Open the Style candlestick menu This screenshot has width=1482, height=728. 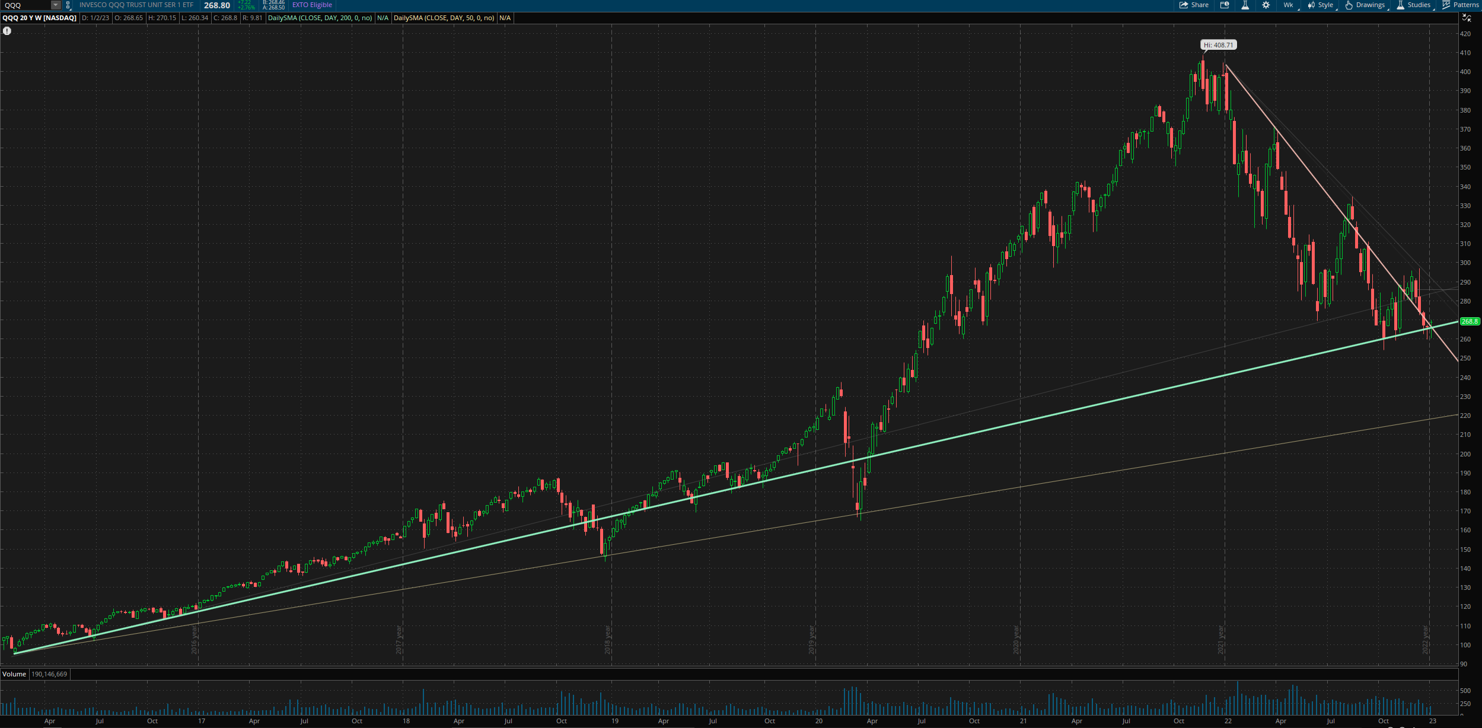(x=1321, y=5)
